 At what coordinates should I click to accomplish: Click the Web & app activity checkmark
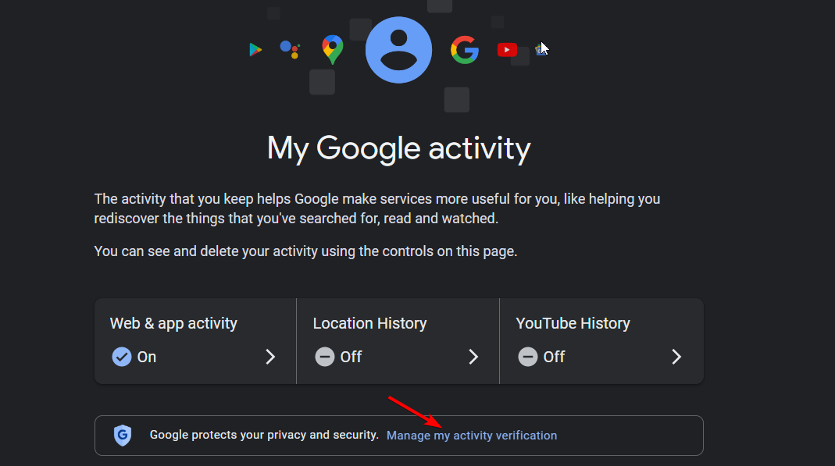click(121, 357)
